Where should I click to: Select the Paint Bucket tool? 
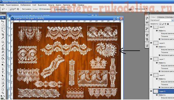point(3,58)
